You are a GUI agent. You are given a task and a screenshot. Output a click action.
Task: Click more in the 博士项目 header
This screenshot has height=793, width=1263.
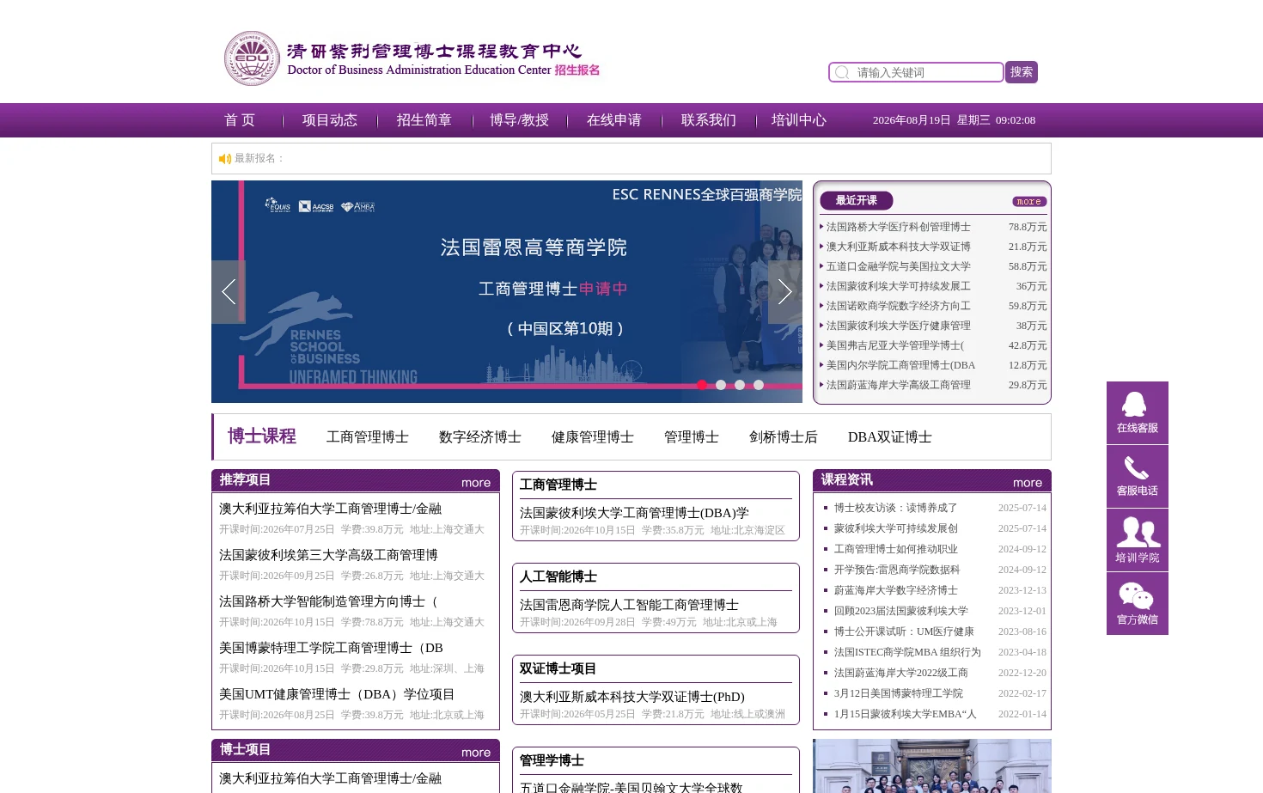click(476, 753)
